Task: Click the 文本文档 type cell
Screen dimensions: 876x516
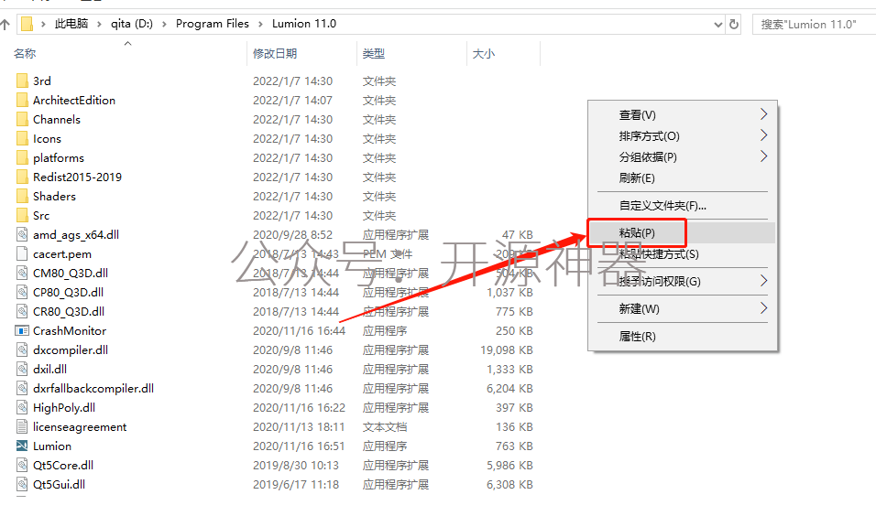Action: 384,427
